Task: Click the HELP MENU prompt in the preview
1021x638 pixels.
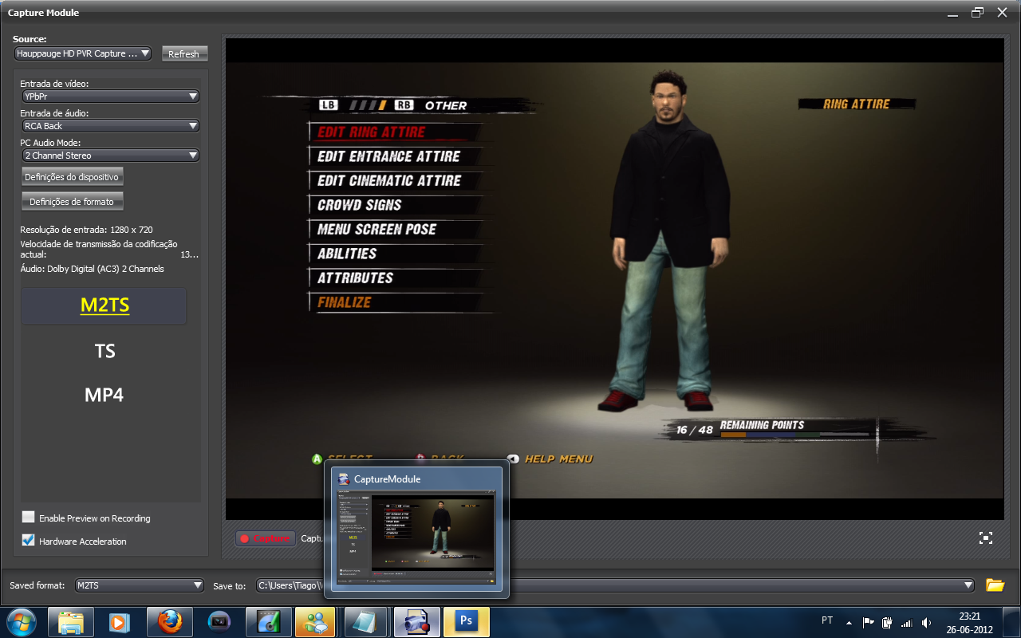Action: coord(550,459)
